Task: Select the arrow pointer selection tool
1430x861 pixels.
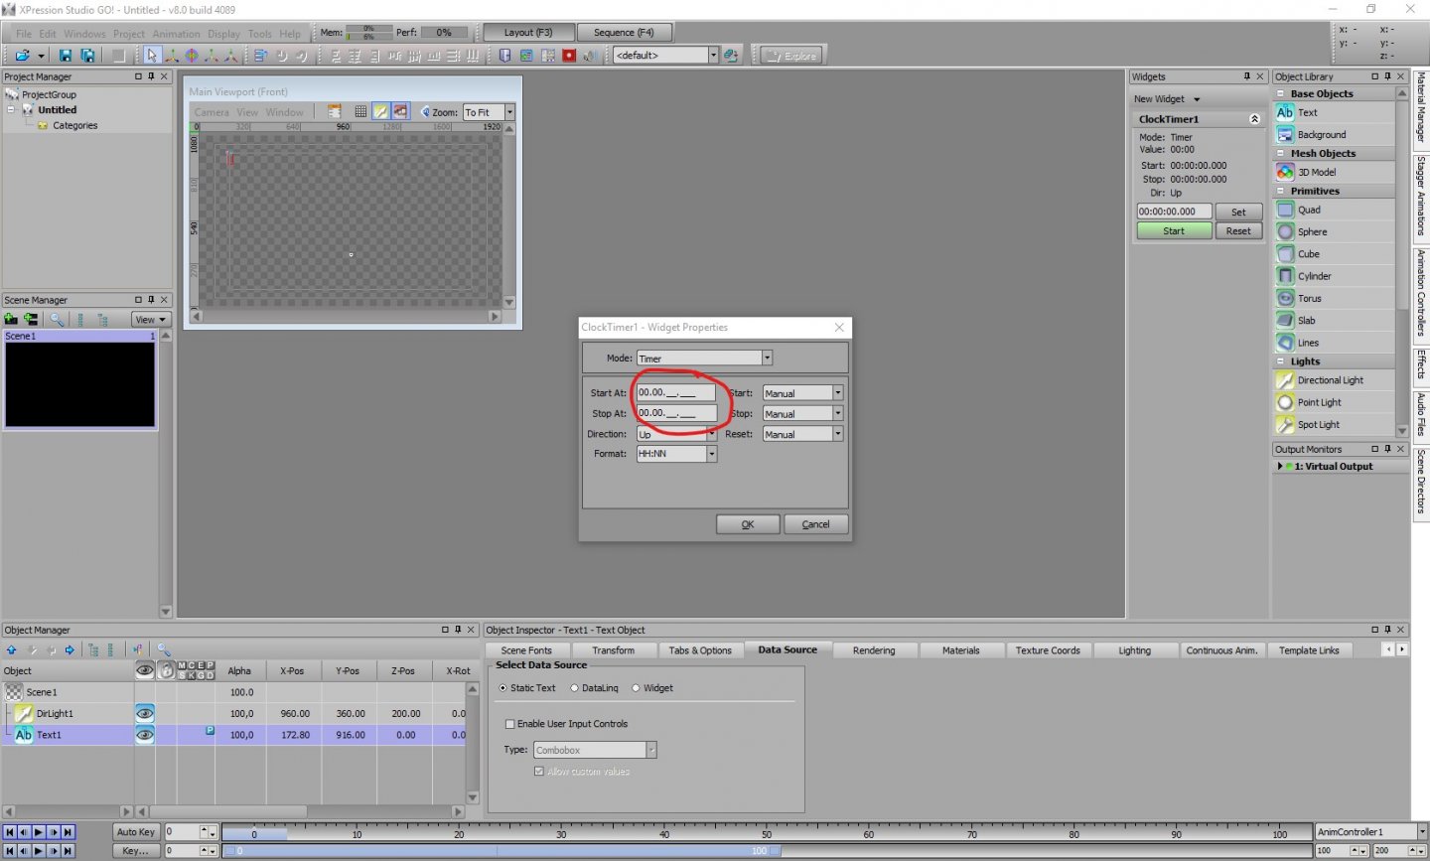Action: coord(151,56)
